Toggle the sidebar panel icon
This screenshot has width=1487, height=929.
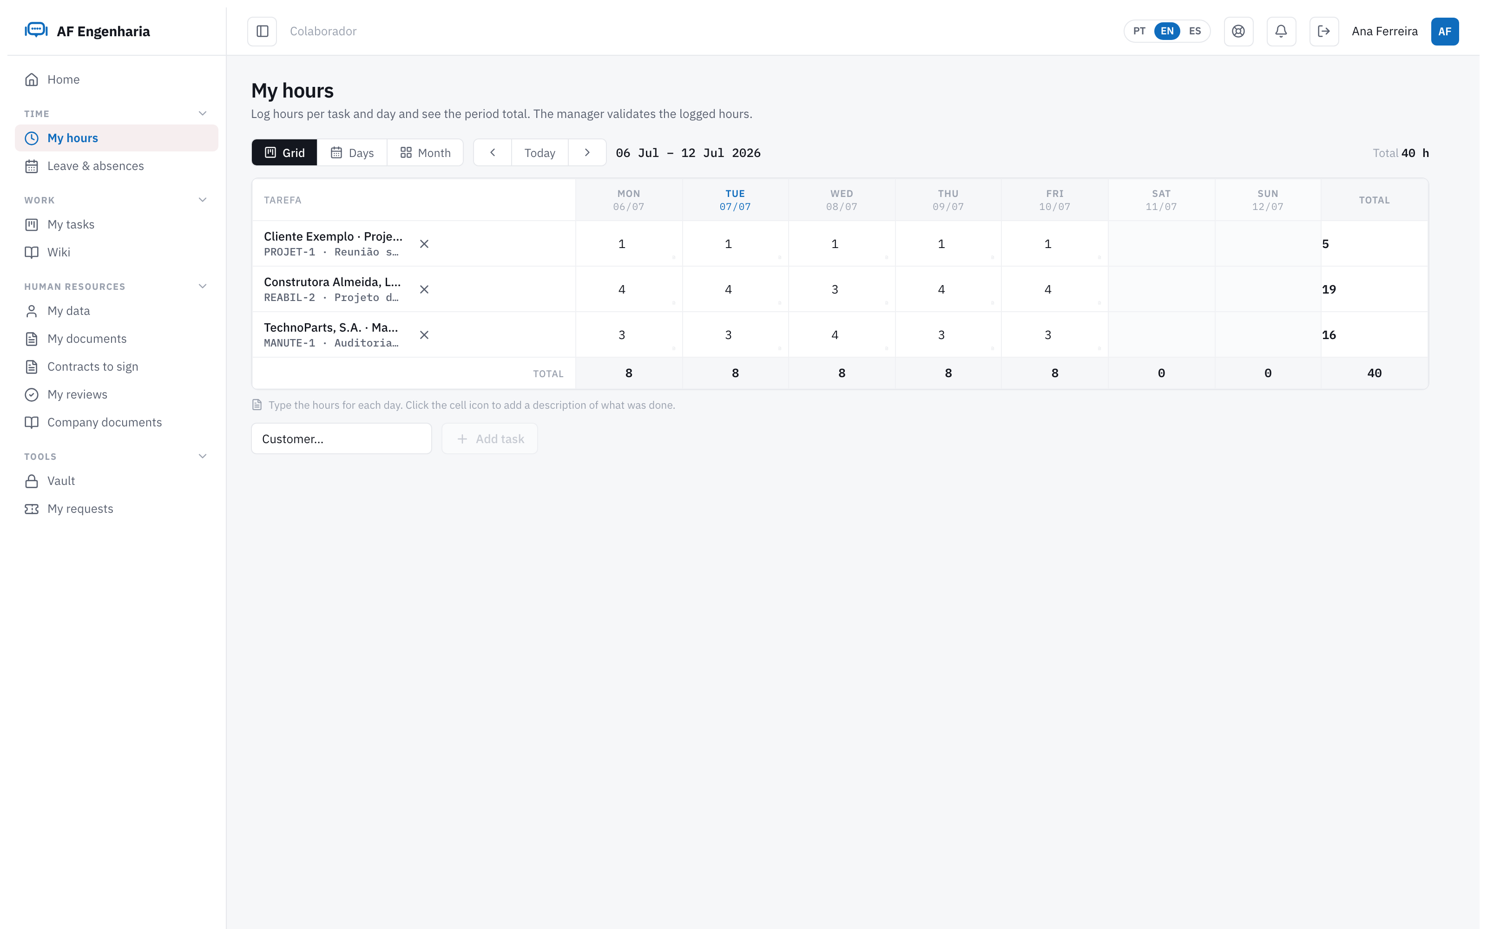click(x=263, y=31)
